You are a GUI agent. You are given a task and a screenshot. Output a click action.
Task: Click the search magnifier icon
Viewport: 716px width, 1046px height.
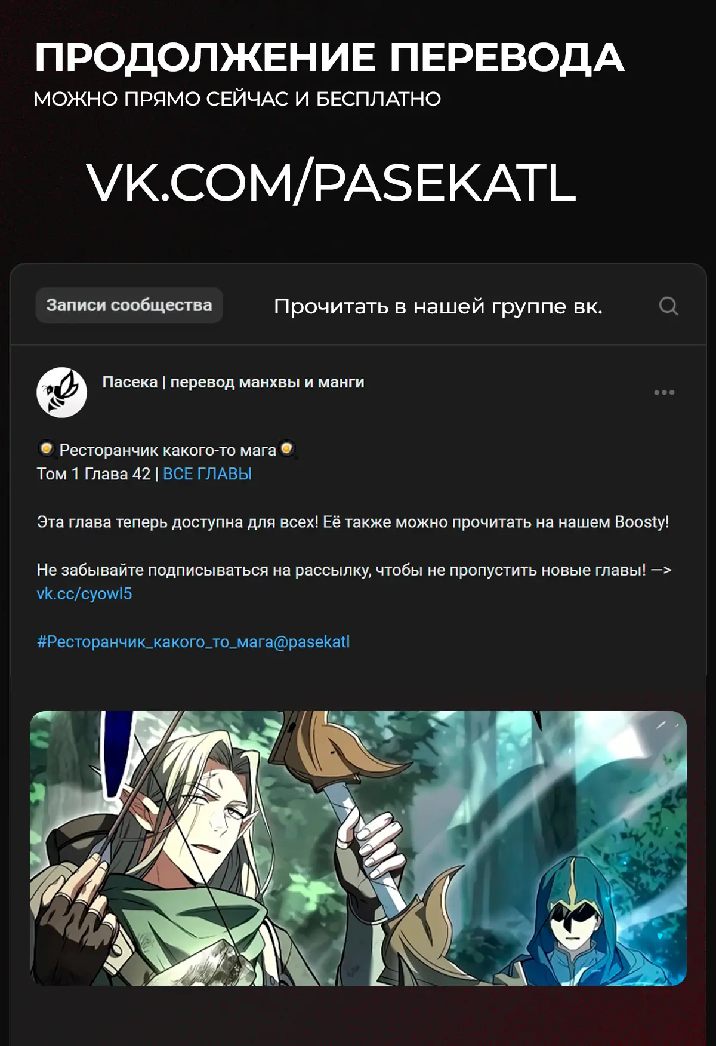click(668, 306)
